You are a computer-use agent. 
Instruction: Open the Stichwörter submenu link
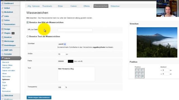point(6,77)
